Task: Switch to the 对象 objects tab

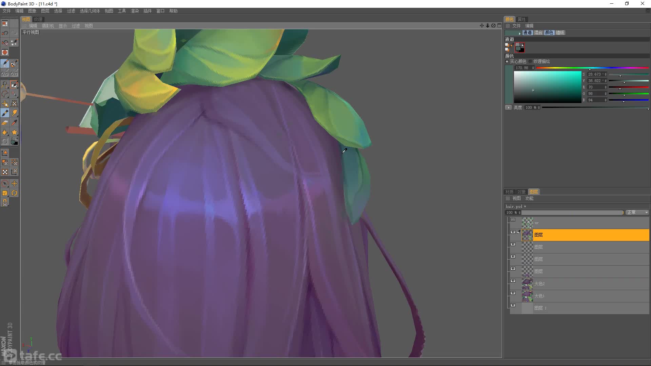Action: [521, 192]
